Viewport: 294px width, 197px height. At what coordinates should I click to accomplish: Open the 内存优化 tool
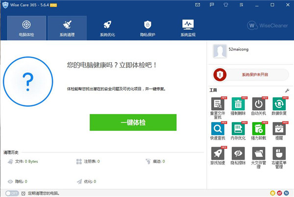[238, 131]
